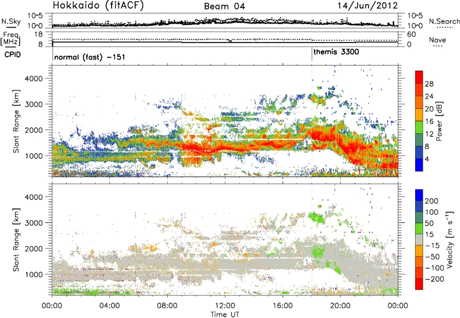Select the '4' label on Power color bar
The height and width of the screenshot is (318, 460).
(427, 160)
